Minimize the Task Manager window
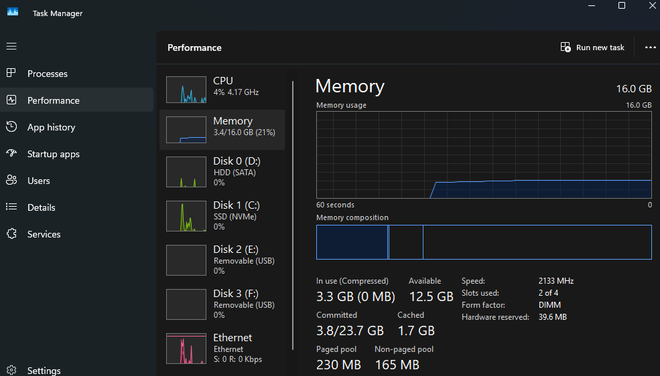Viewport: 660px width, 376px height. coord(592,5)
